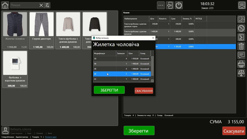
Task: Click the scales weighing icon
Action: pos(241,73)
